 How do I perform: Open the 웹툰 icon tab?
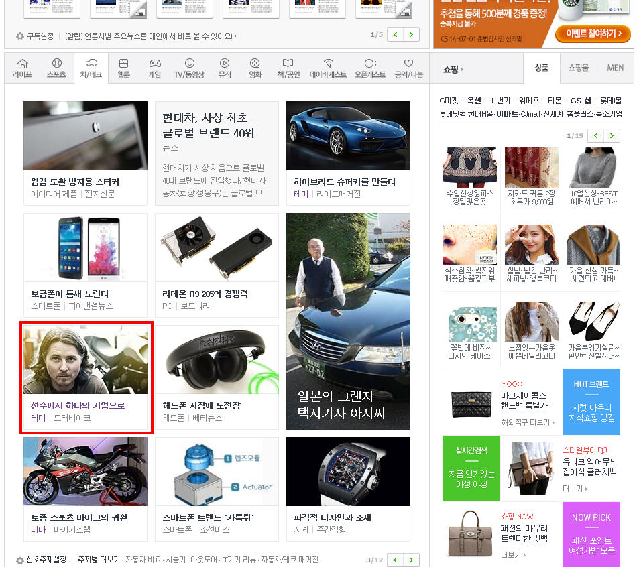123,68
